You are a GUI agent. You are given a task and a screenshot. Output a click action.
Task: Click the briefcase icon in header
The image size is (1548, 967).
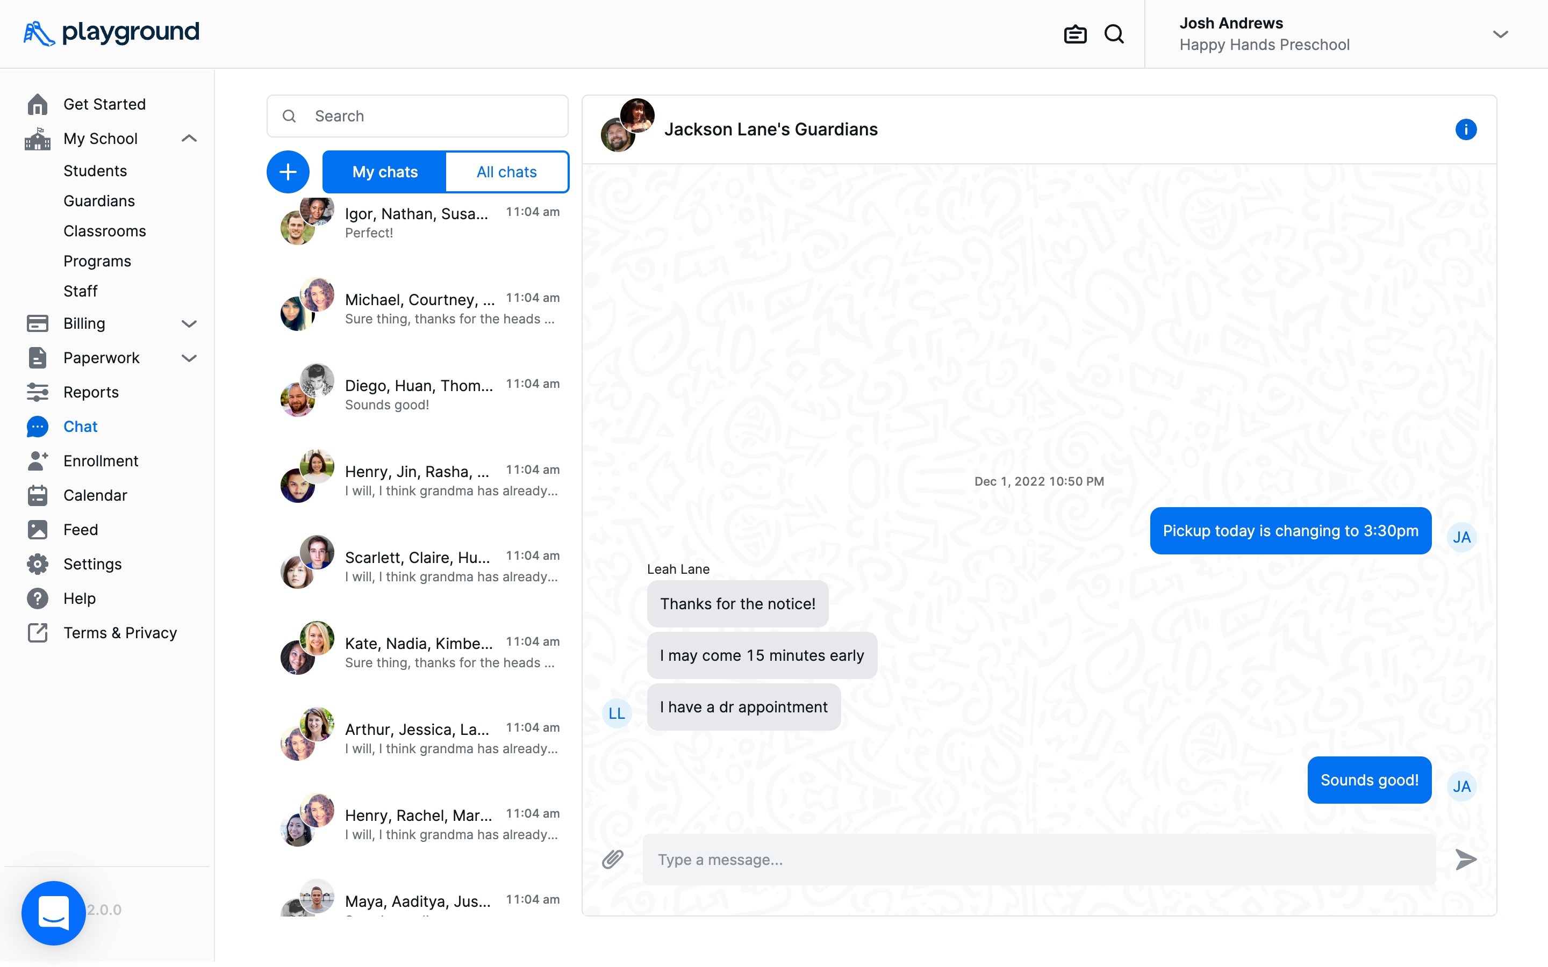[x=1074, y=34]
